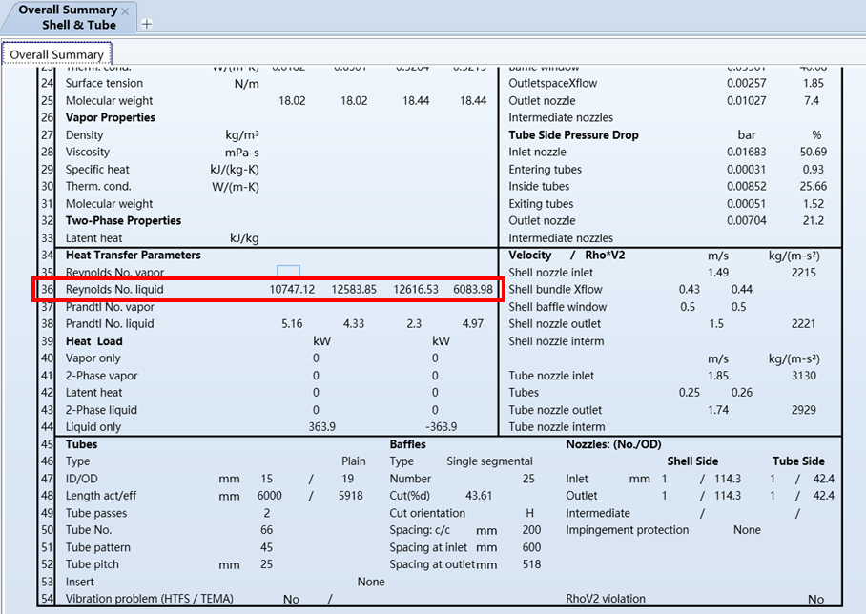
Task: Click the Tube Side column header
Action: (798, 461)
